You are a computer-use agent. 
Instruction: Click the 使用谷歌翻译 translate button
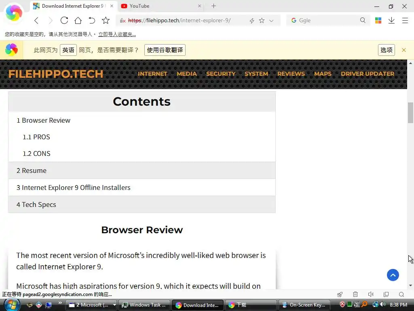coord(165,50)
